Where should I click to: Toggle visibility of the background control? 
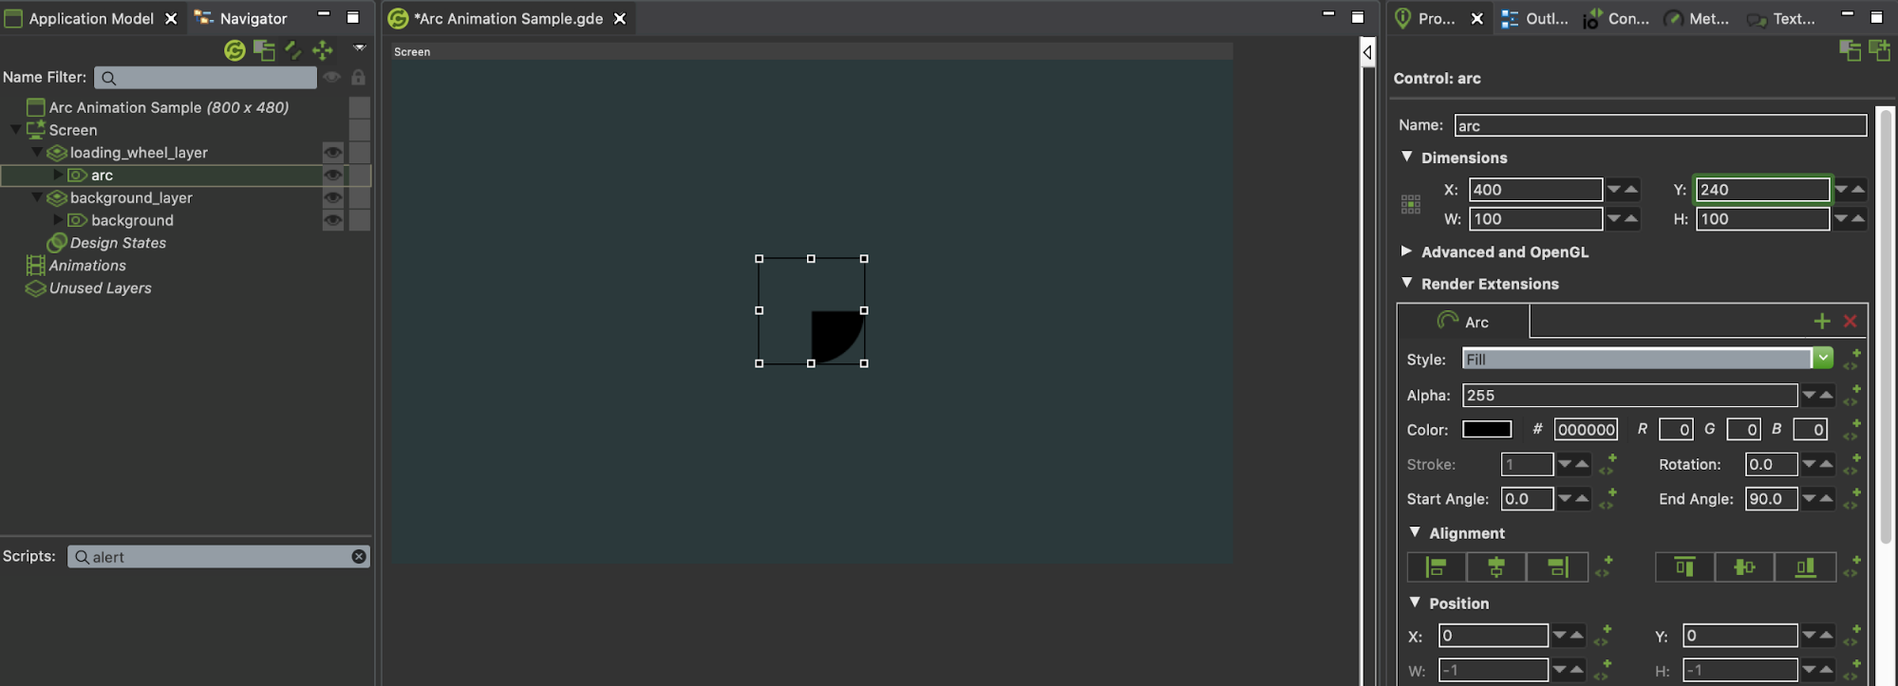(332, 220)
